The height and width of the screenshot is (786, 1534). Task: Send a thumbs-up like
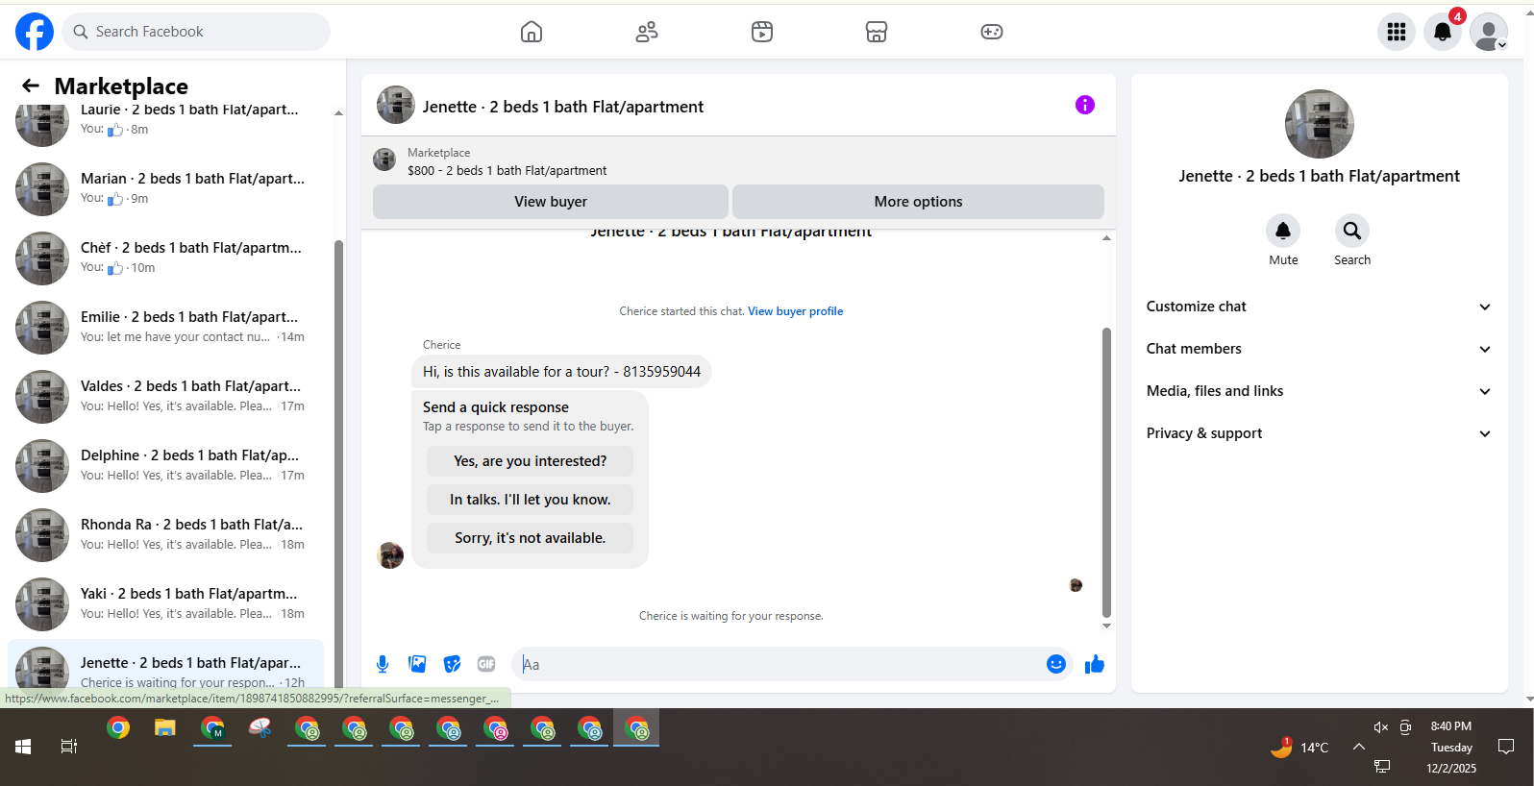[1095, 664]
